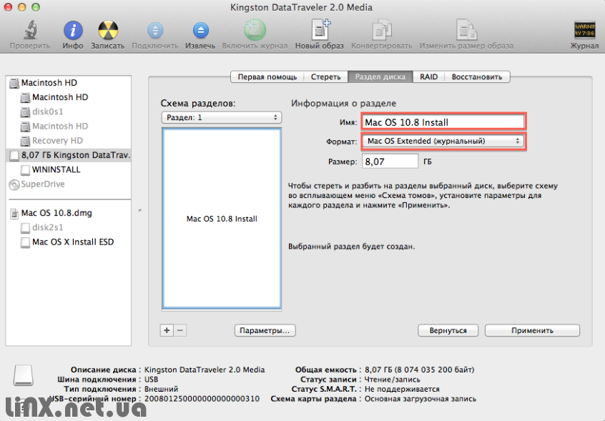This screenshot has width=605, height=421.
Task: Click the Записать burn icon
Action: (108, 30)
